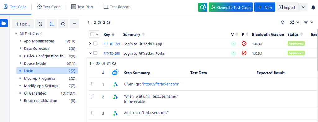Click Approved status of FIT-TC-298

(296, 53)
